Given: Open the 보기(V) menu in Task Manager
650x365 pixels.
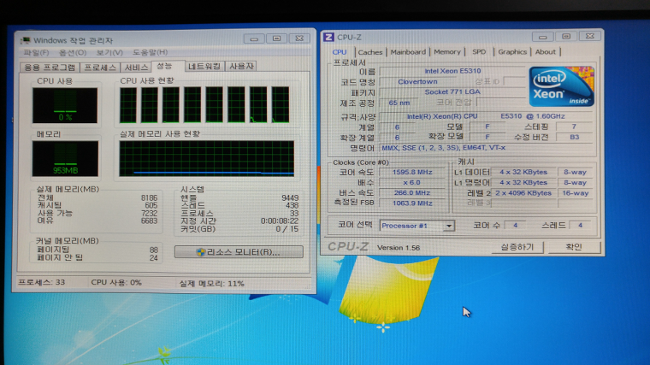Looking at the screenshot, I should 109,53.
